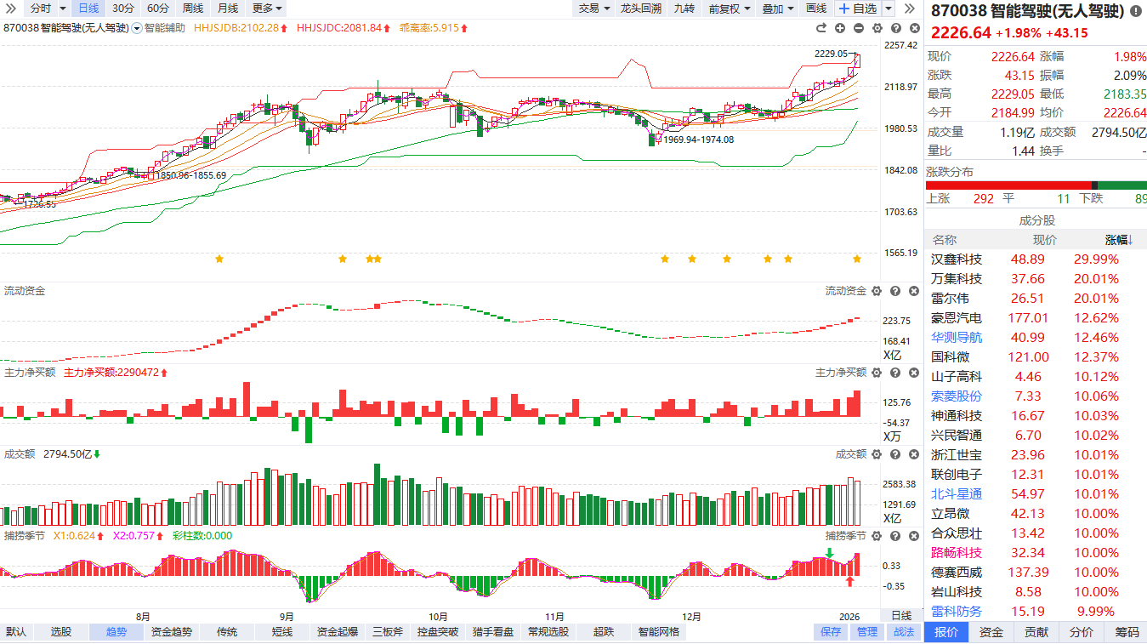Collapse the right sidebar with double-arrow
Image resolution: width=1147 pixels, height=644 pixels.
coord(910,9)
